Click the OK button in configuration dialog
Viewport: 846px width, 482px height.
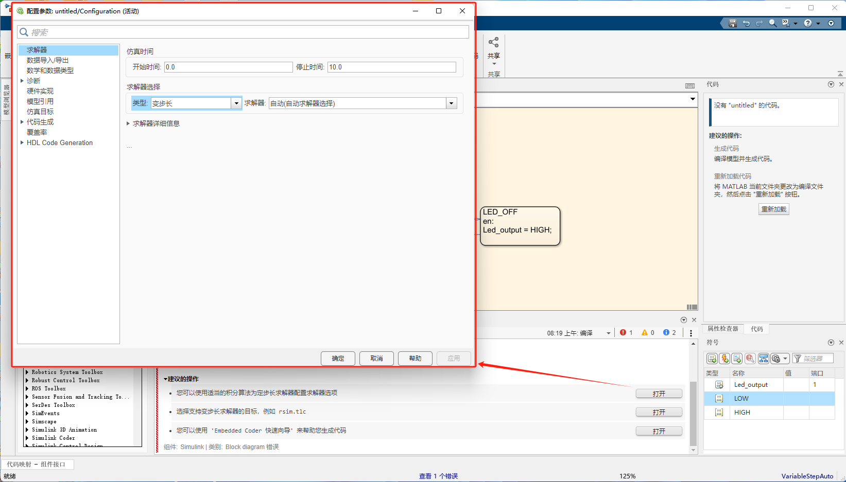click(338, 359)
